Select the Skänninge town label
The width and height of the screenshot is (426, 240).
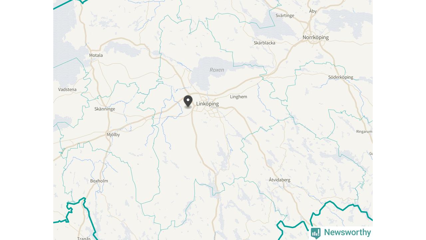tap(105, 109)
